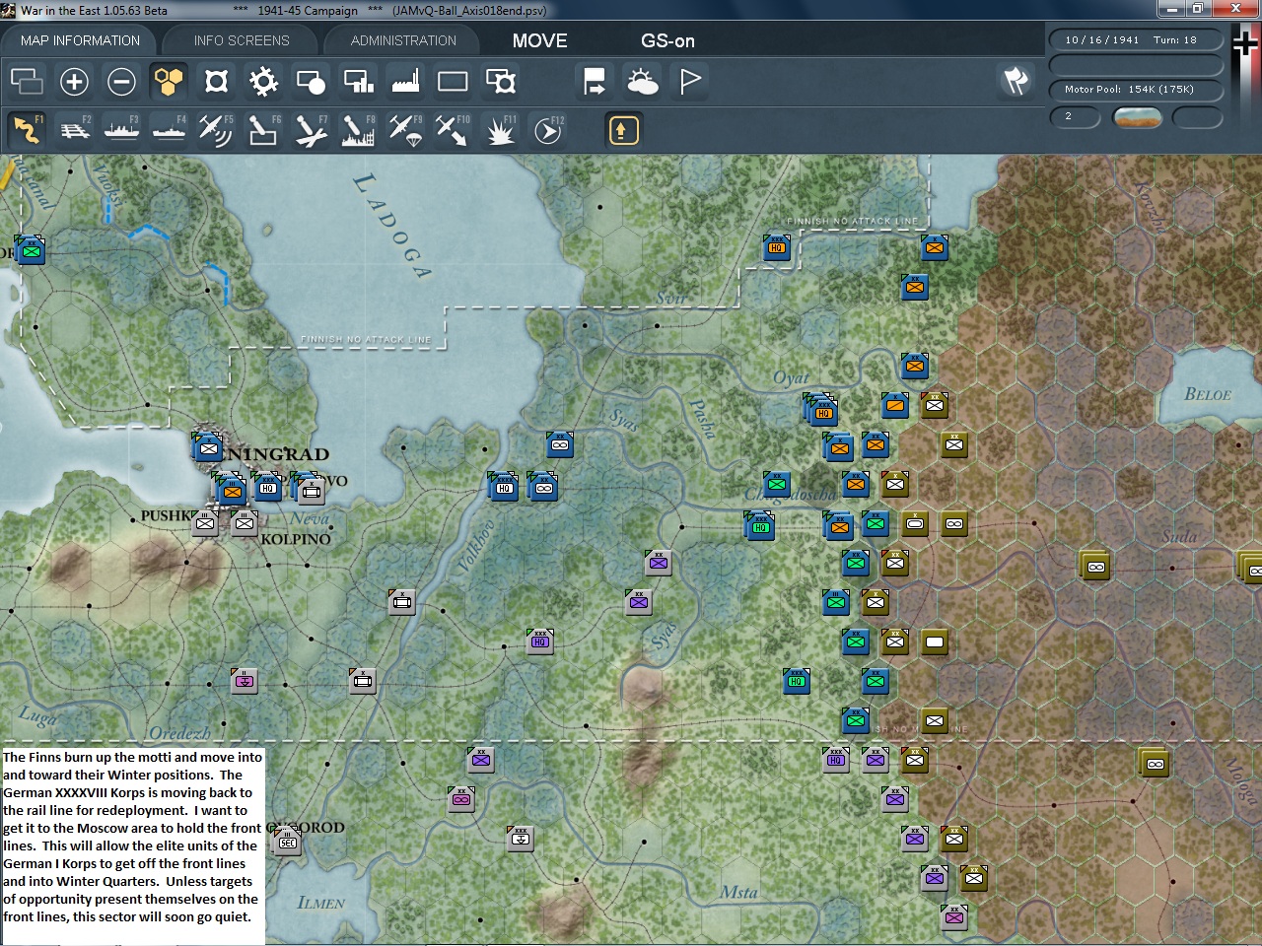
Task: Select the F8 bomb-over-city mode
Action: pos(358,130)
